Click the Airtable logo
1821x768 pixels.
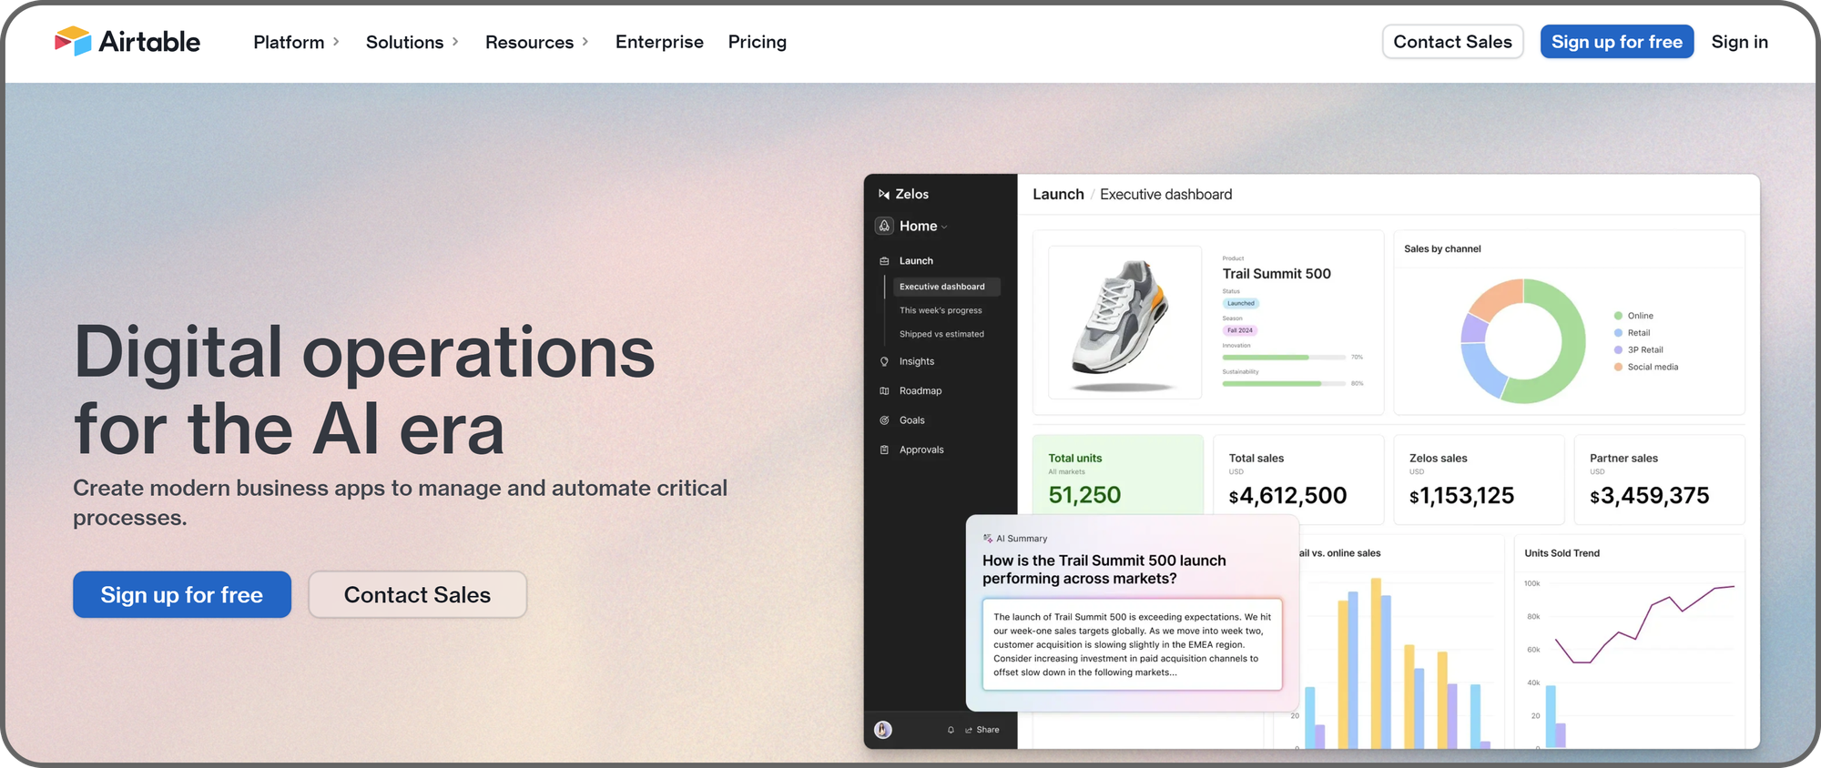click(x=127, y=42)
